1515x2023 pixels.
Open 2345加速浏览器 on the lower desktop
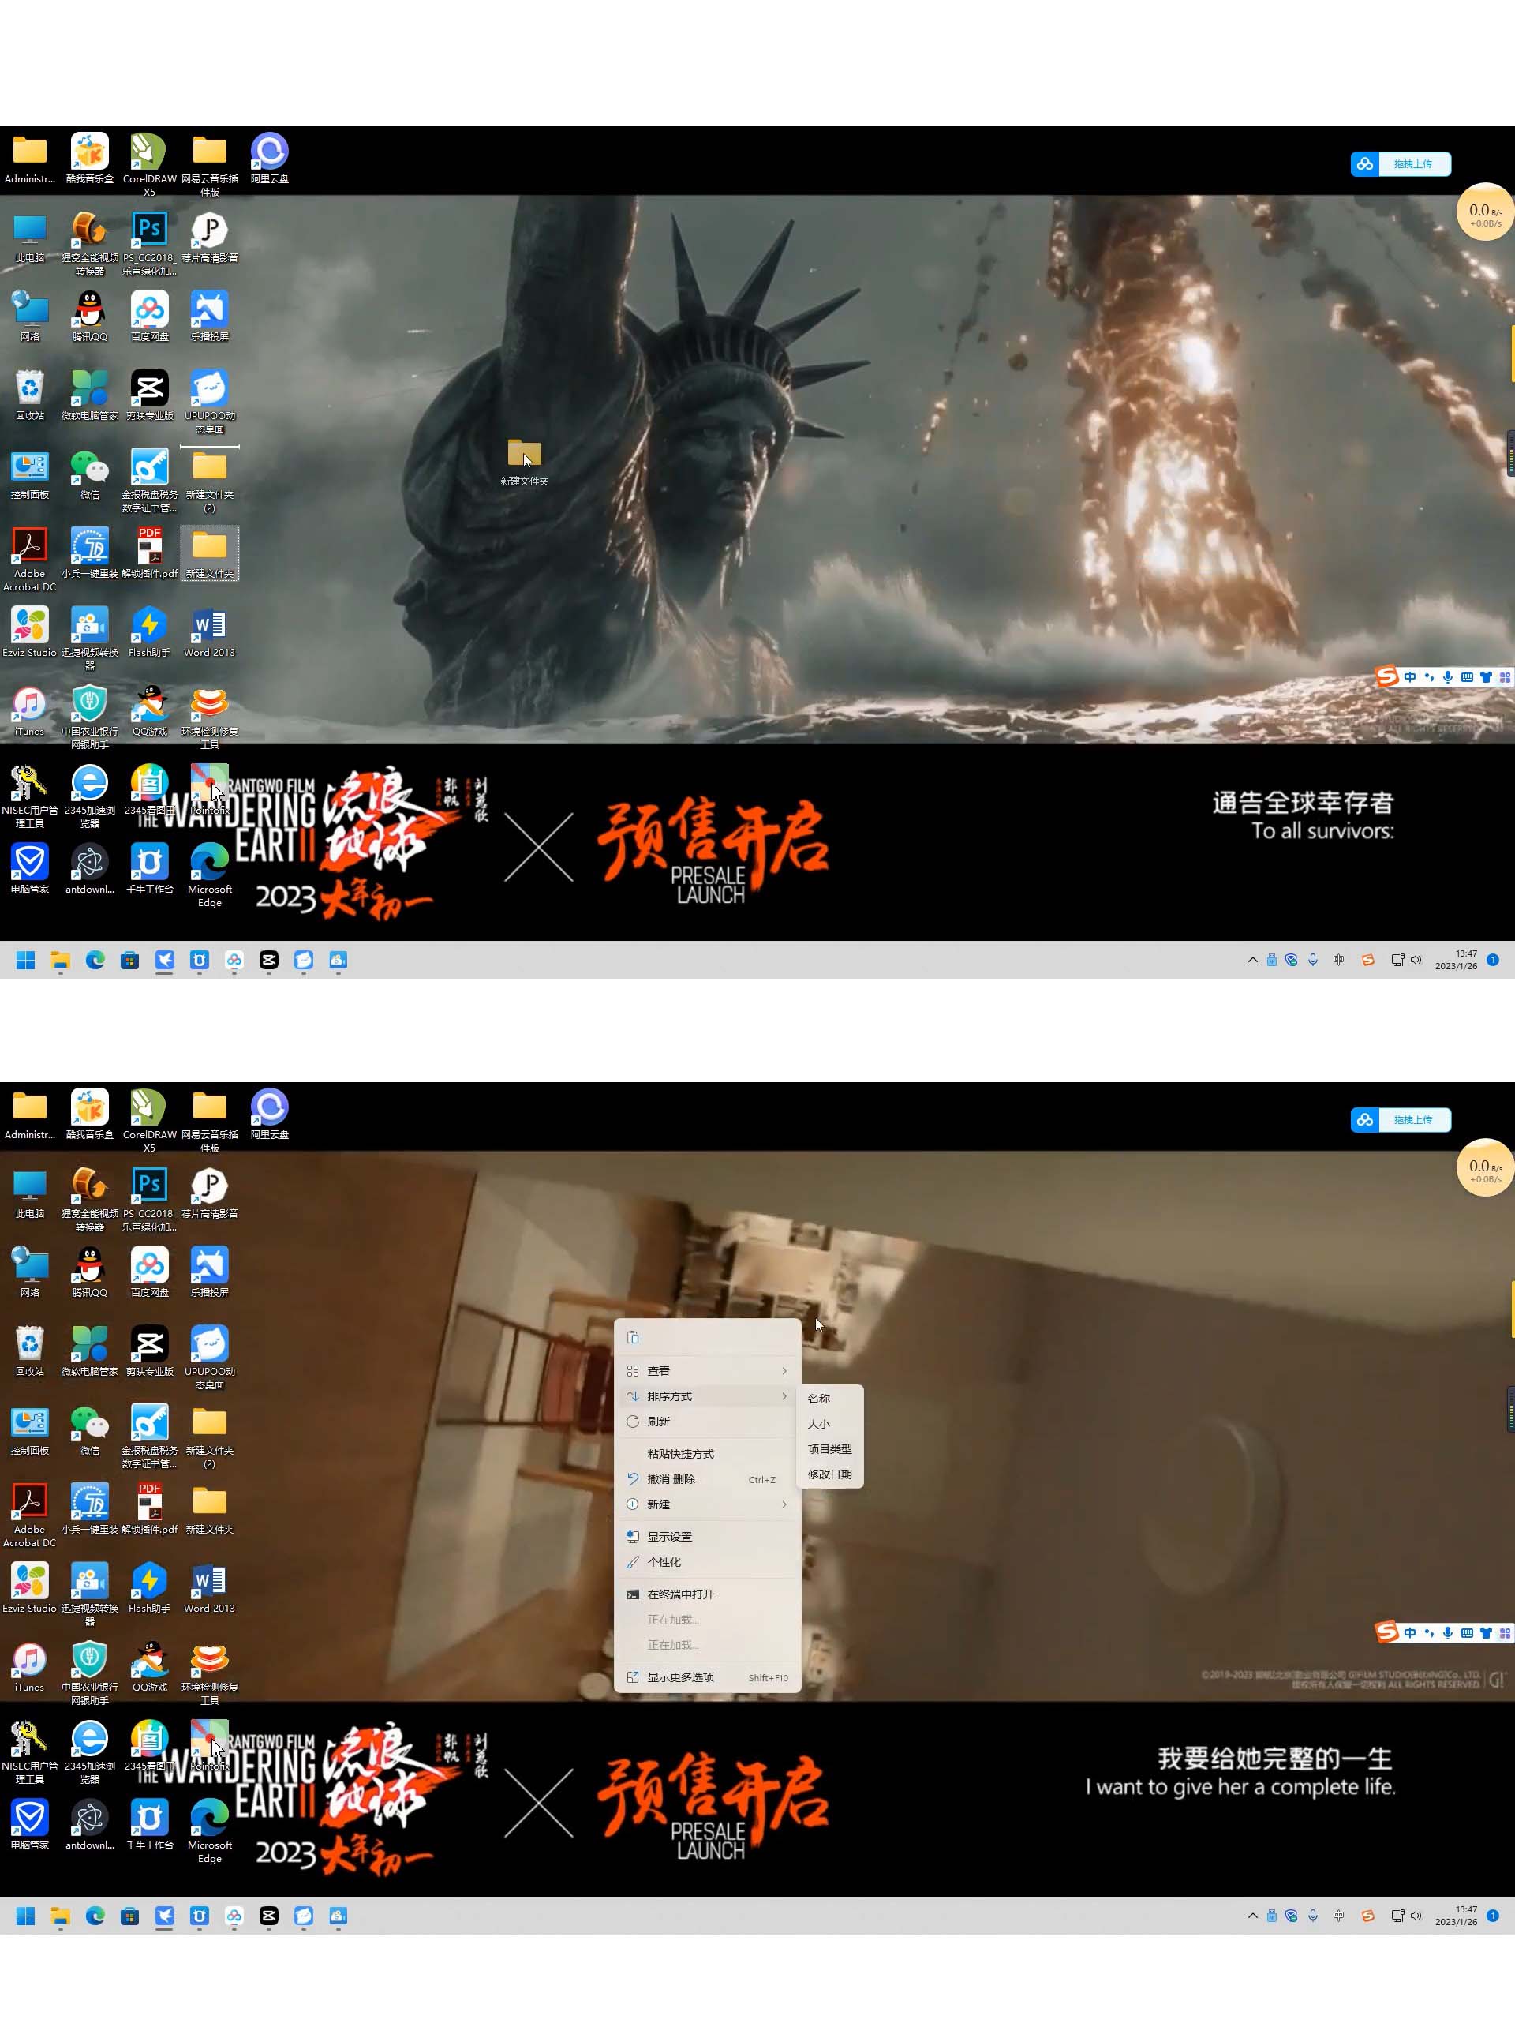click(90, 1752)
